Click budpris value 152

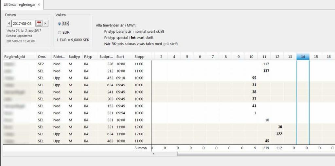[111, 106]
